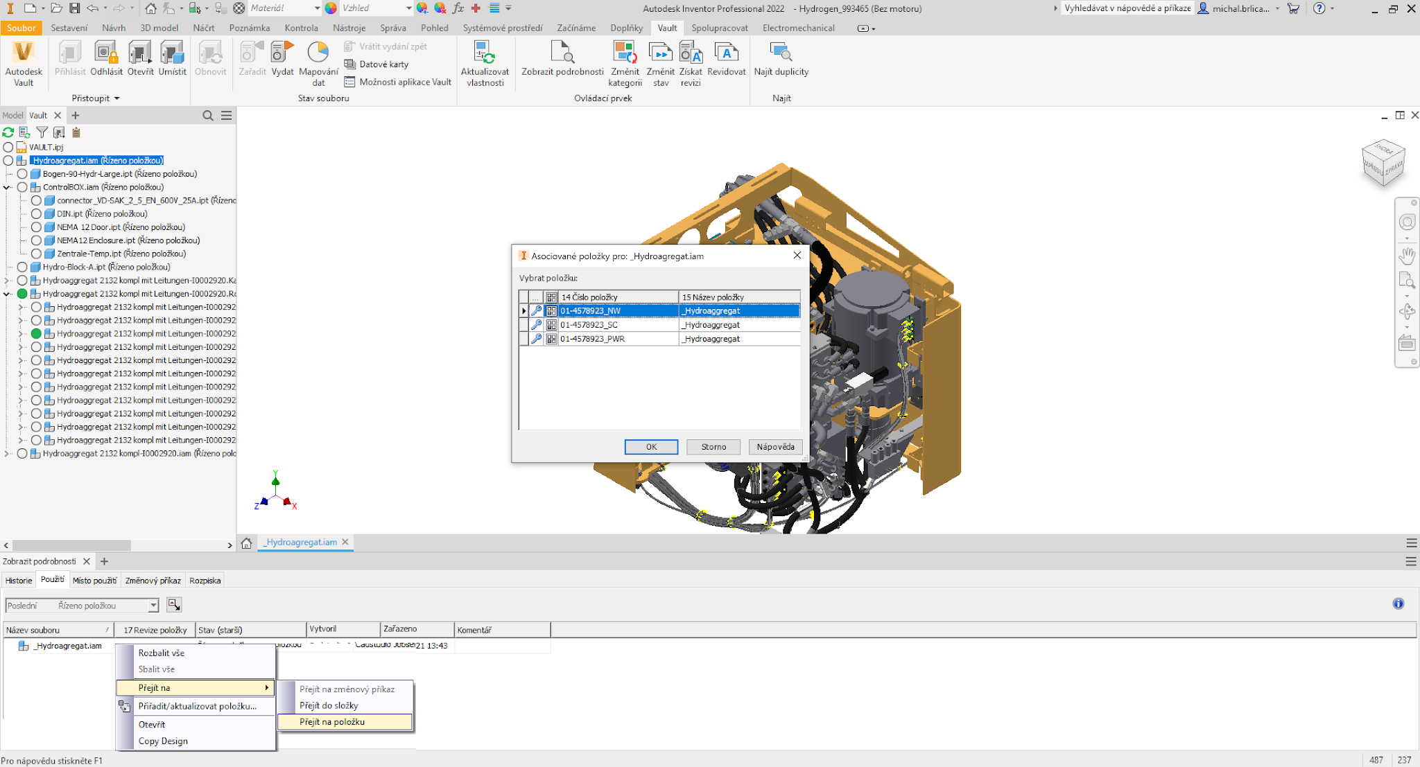The width and height of the screenshot is (1420, 767).
Task: Click OK in the Asociované položky dialog
Action: (650, 447)
